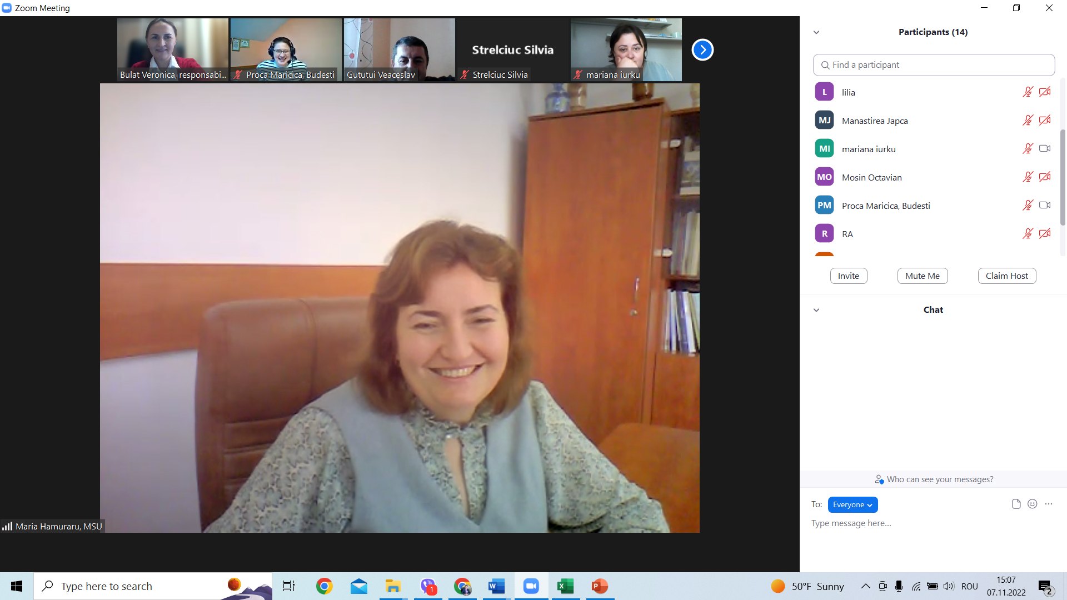
Task: Click the microphone icon in system tray
Action: [899, 586]
